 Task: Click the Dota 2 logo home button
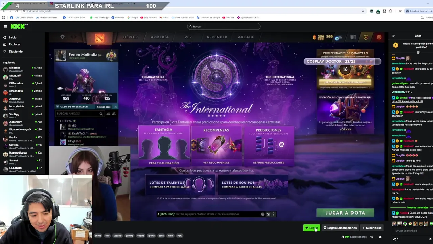pyautogui.click(x=99, y=38)
